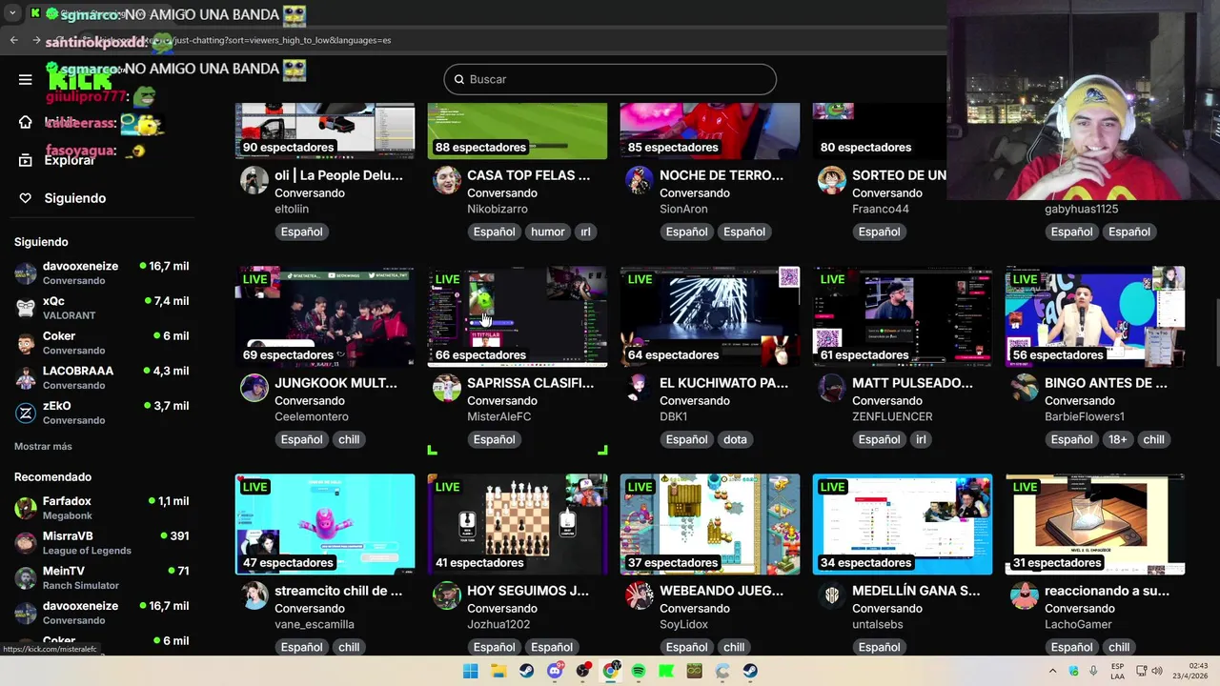Open SAPRISSA CLASIFI... stream title
Viewport: 1220px width, 686px height.
pyautogui.click(x=530, y=383)
